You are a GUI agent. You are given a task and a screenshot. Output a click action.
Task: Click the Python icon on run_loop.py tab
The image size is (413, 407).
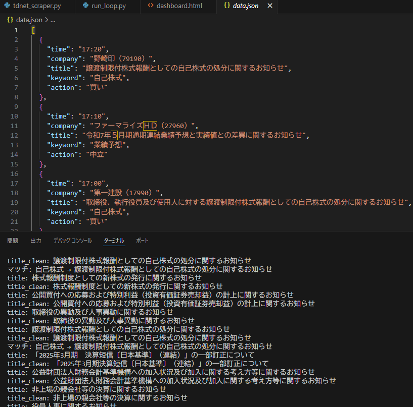(x=85, y=6)
